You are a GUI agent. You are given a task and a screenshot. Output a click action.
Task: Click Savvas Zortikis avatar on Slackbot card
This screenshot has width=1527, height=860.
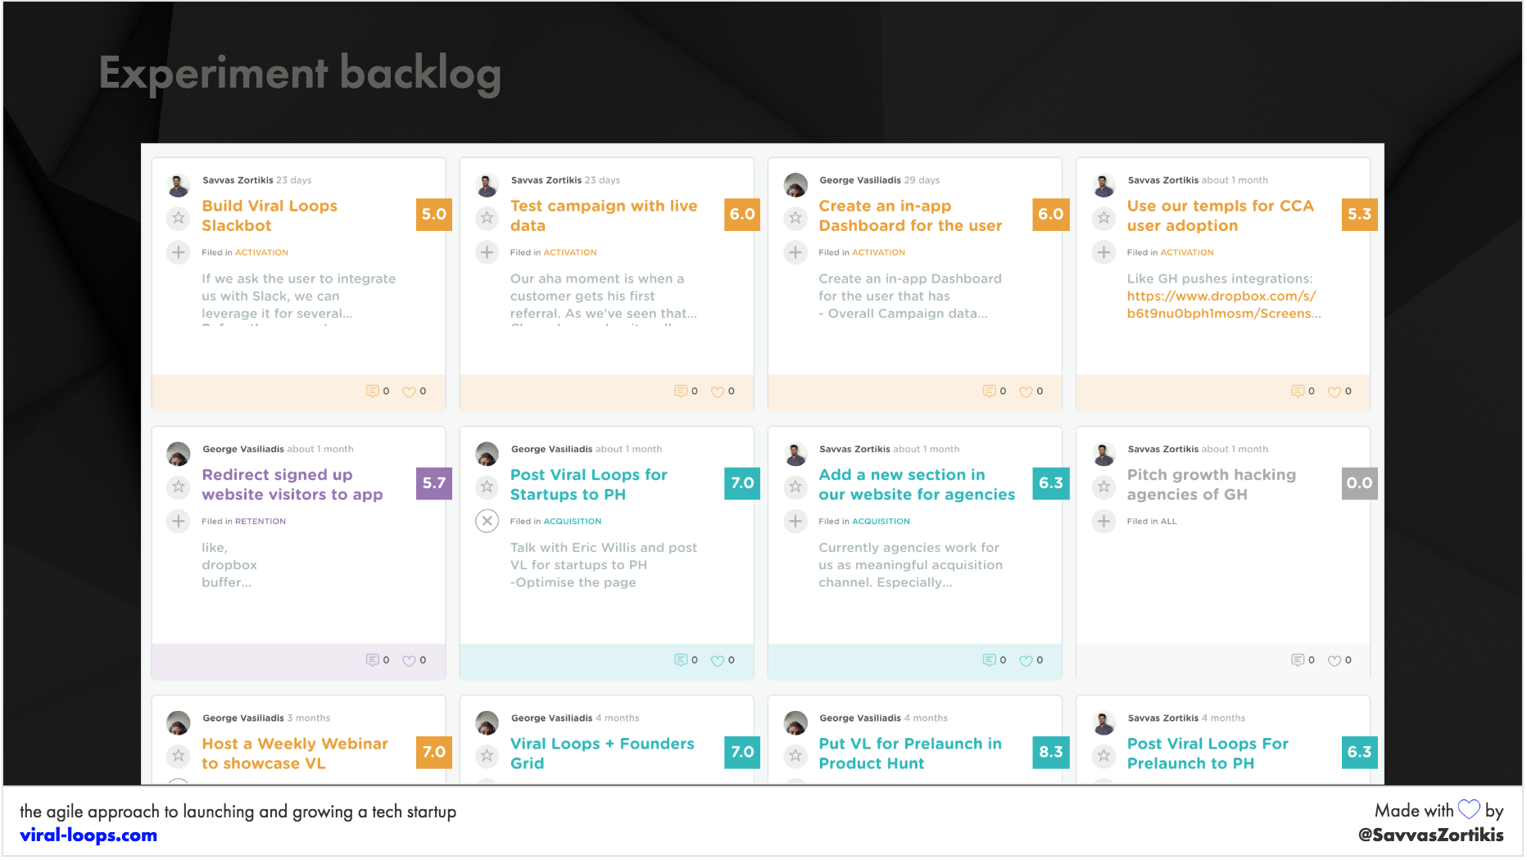coord(179,185)
